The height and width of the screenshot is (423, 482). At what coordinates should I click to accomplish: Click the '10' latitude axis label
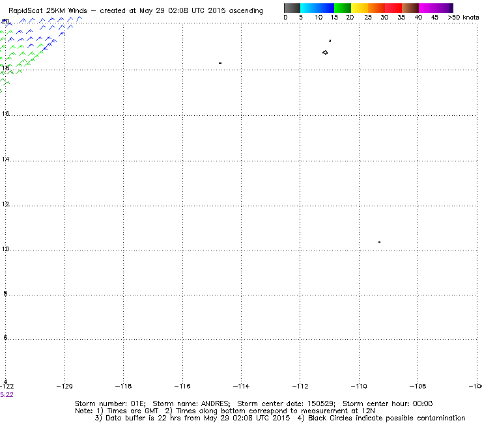5,249
